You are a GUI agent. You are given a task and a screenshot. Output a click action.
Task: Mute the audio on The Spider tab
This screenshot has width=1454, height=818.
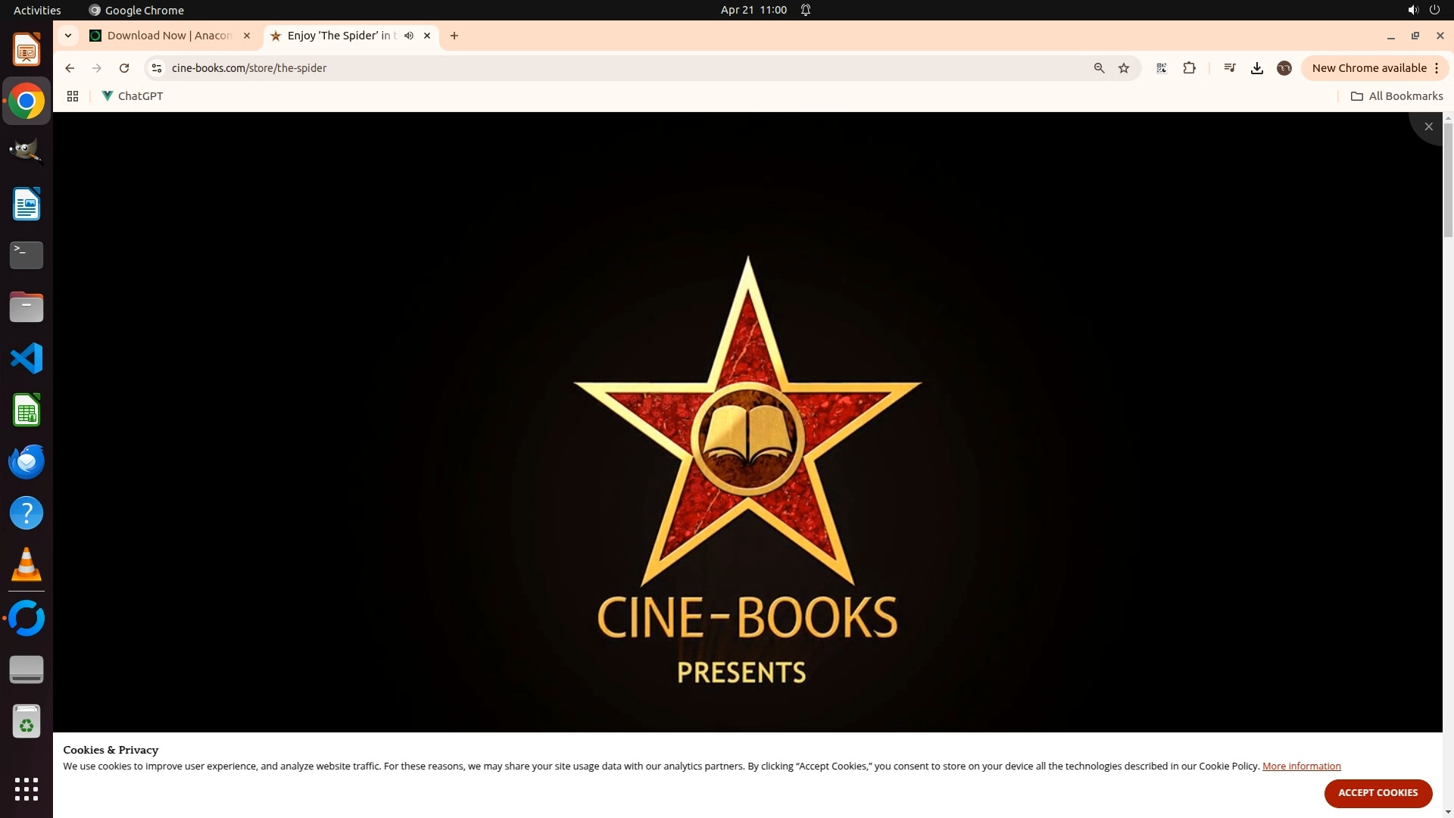click(409, 36)
